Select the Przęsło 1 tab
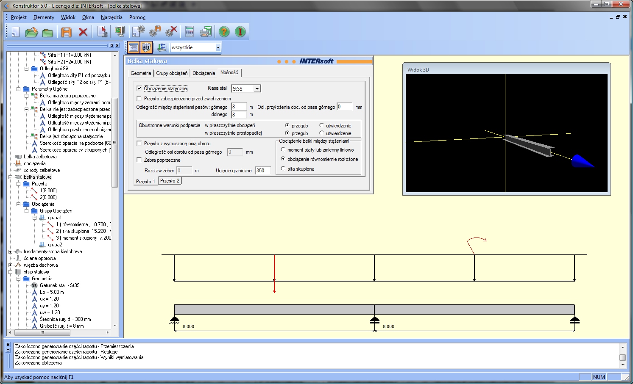The width and height of the screenshot is (633, 384). click(145, 181)
